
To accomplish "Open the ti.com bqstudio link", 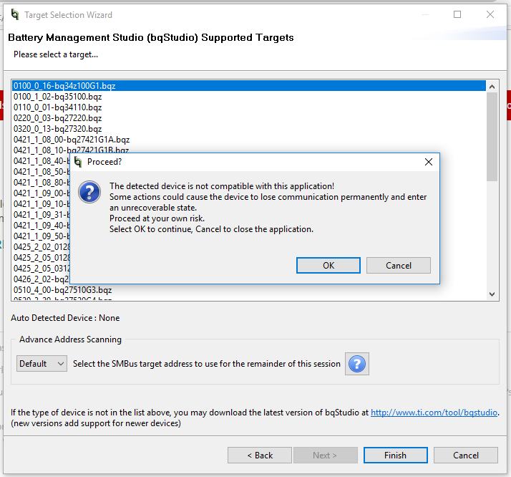I will [434, 413].
